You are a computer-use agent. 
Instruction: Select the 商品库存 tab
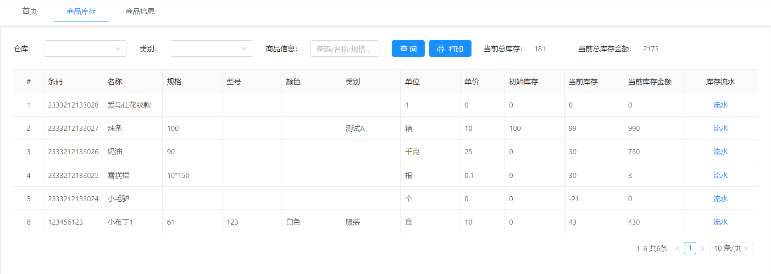point(81,11)
